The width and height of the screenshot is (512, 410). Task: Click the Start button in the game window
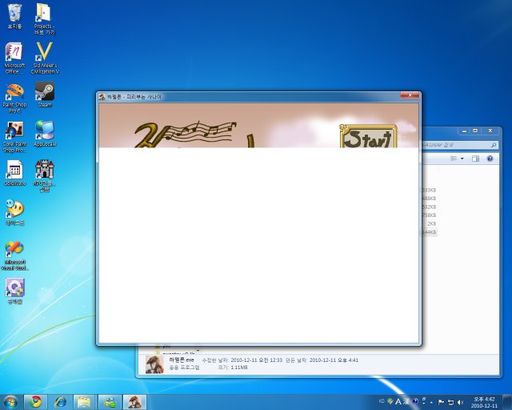(x=368, y=137)
